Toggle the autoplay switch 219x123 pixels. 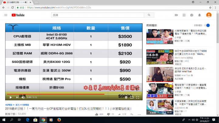pos(207,25)
